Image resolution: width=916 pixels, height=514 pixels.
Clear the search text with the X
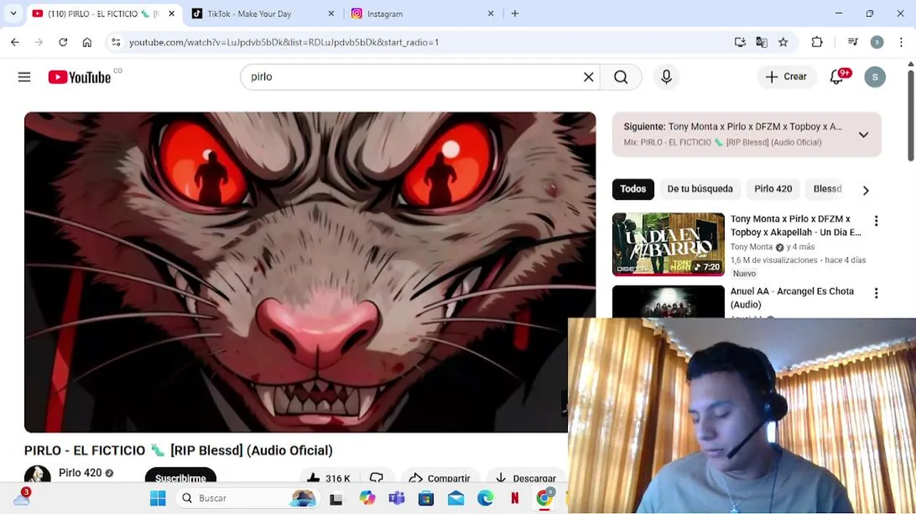click(x=589, y=77)
